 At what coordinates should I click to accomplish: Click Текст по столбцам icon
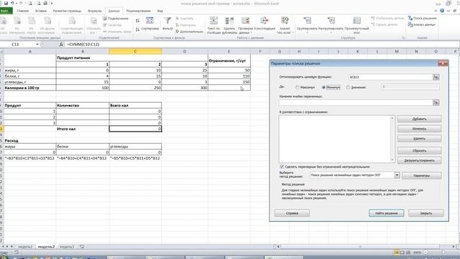click(x=213, y=21)
